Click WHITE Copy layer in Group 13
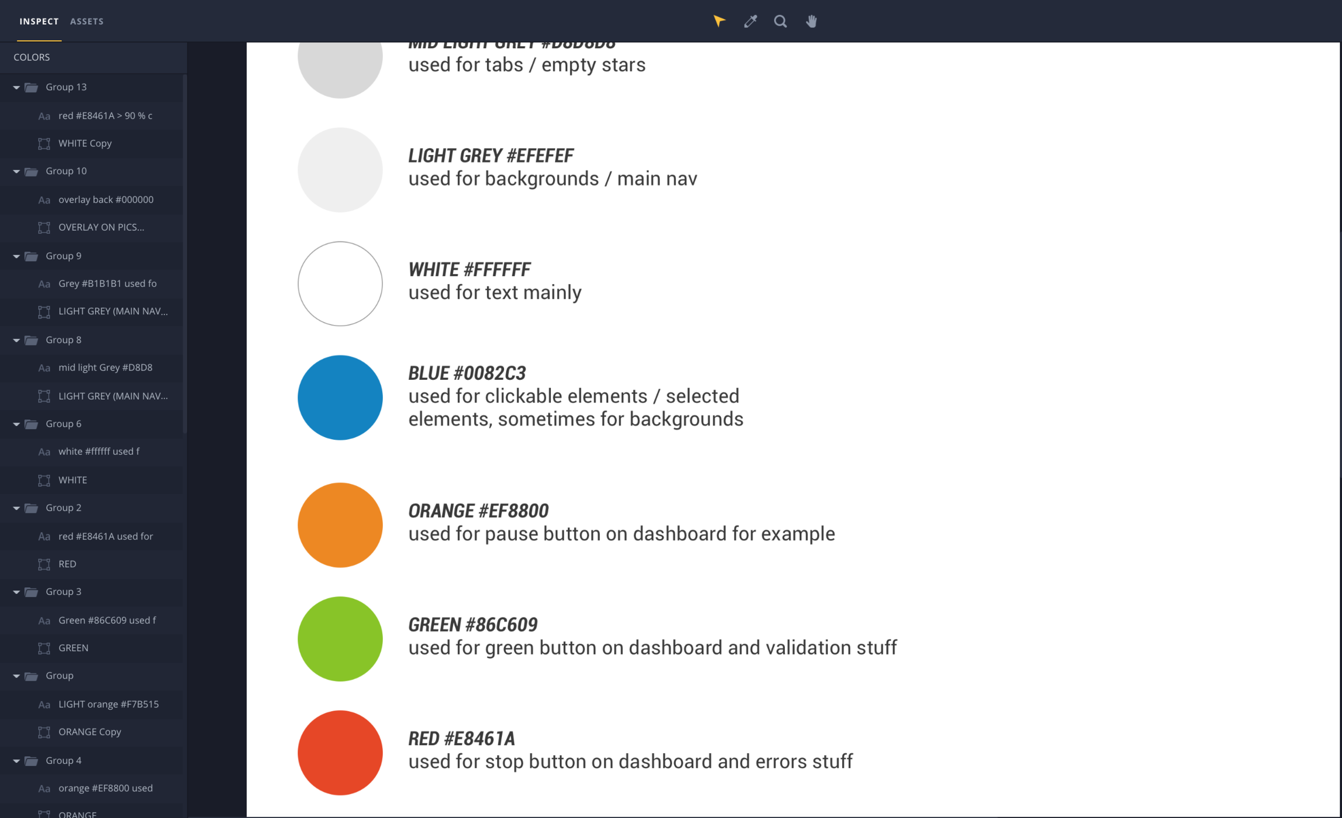Screen dimensions: 1342x818 85,143
